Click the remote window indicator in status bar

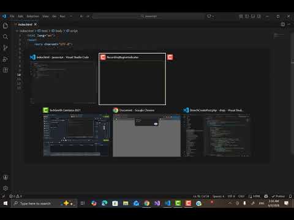click(4, 196)
